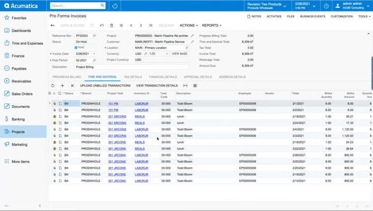The image size is (373, 211).
Task: Open the Actions dropdown menu
Action: [188, 25]
